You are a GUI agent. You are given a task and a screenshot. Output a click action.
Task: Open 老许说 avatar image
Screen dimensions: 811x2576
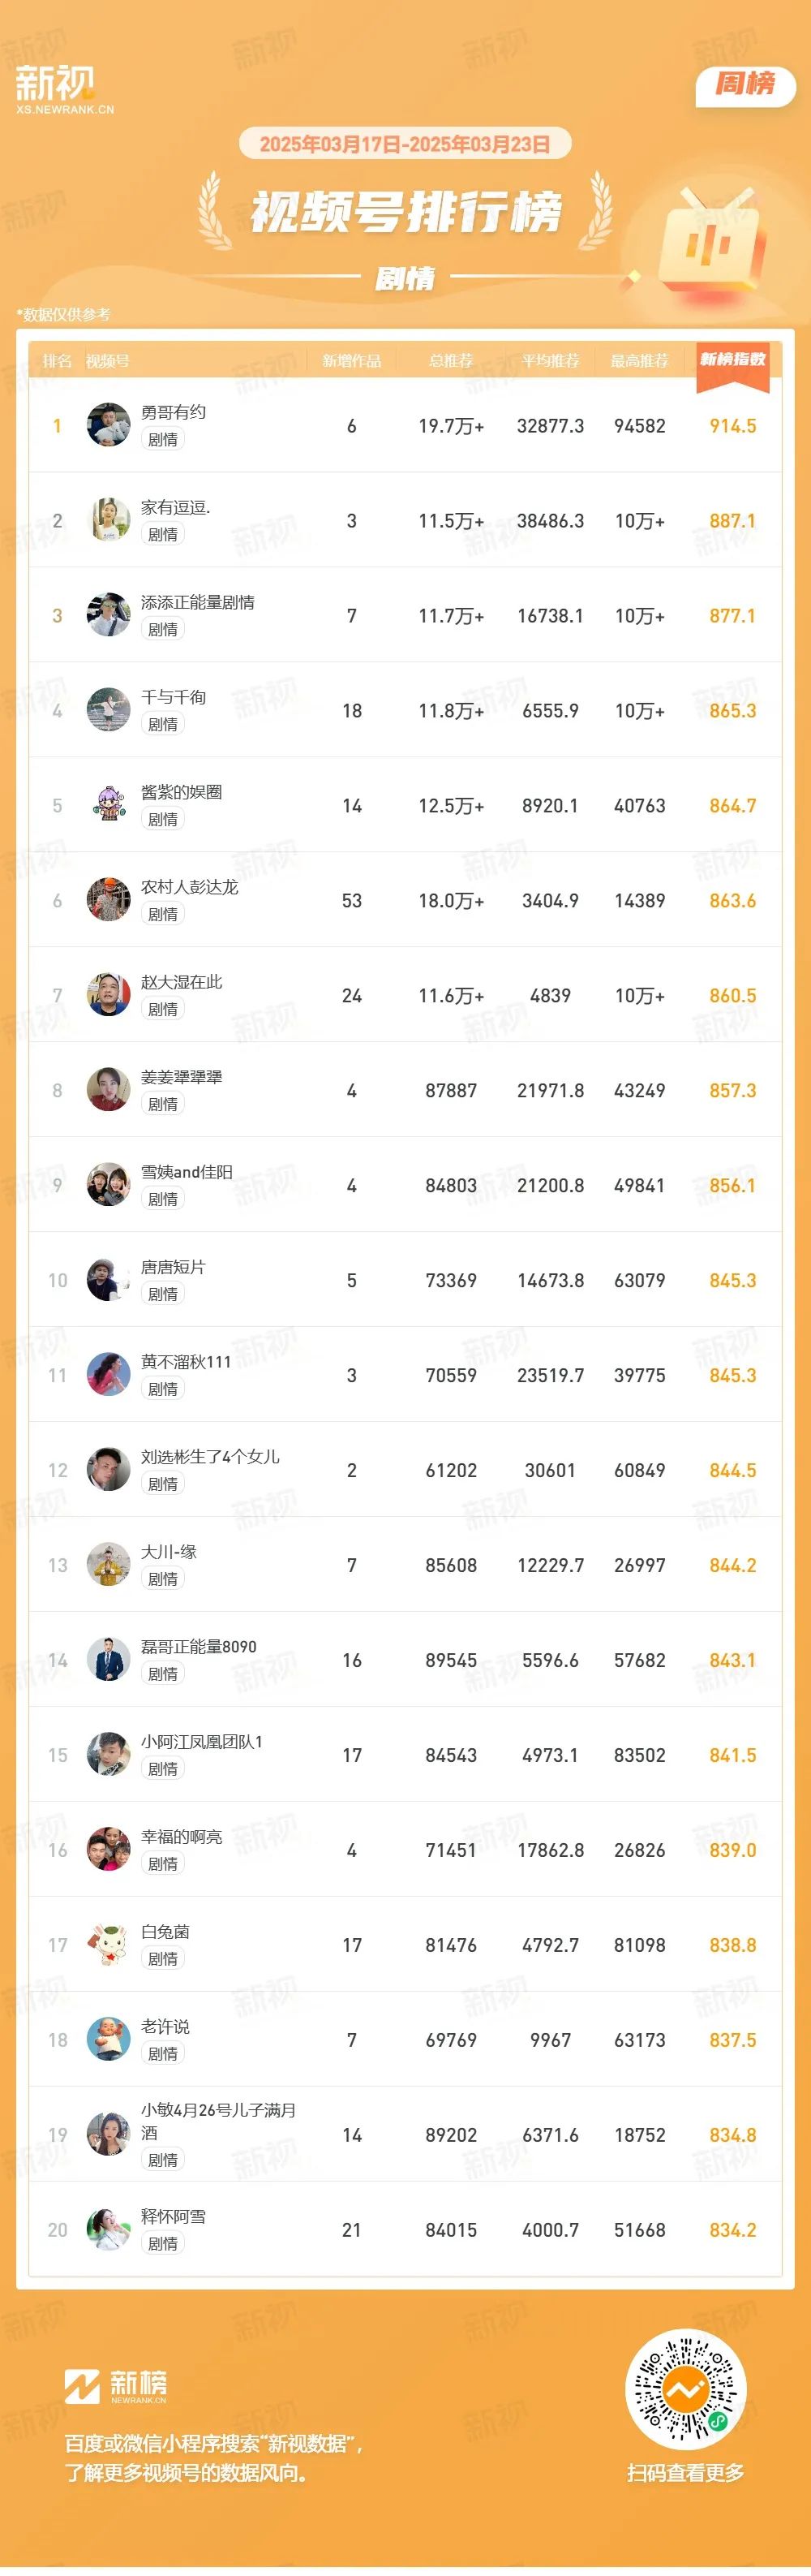pos(109,2040)
